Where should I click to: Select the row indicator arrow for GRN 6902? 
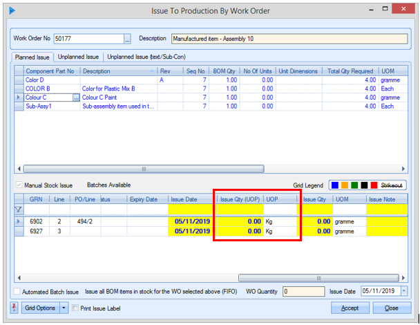(x=18, y=221)
